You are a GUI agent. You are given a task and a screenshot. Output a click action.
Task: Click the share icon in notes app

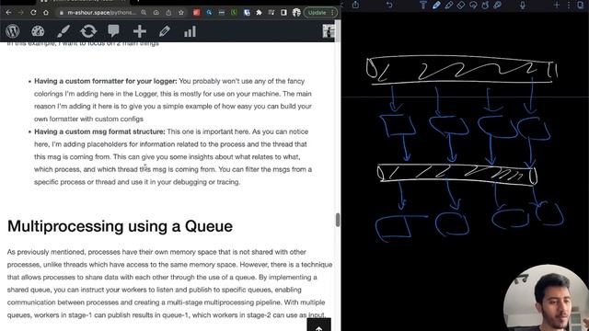355,5
